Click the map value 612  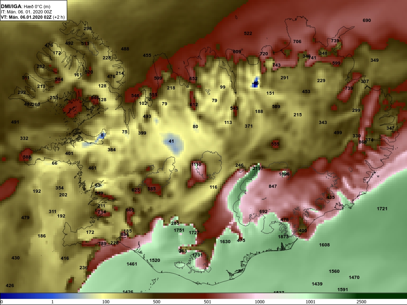click(x=194, y=105)
